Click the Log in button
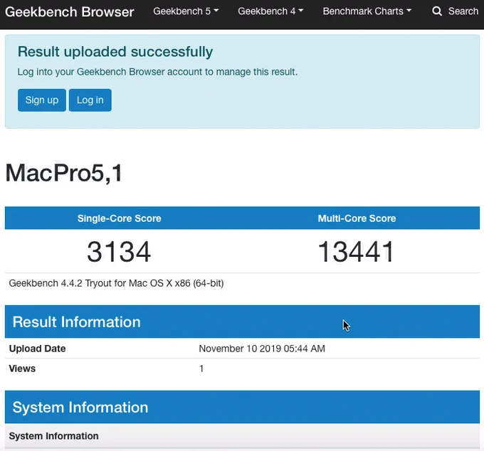Screen dimensions: 484x451 point(90,100)
